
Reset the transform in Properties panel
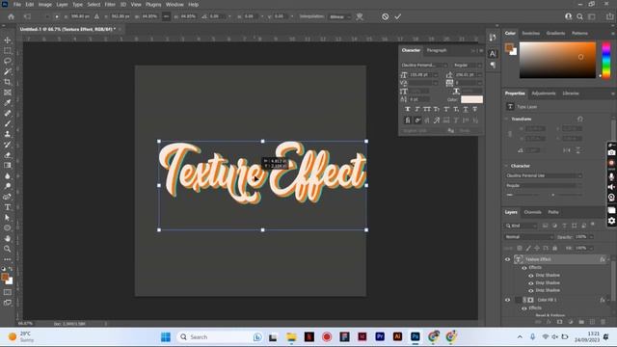(579, 119)
